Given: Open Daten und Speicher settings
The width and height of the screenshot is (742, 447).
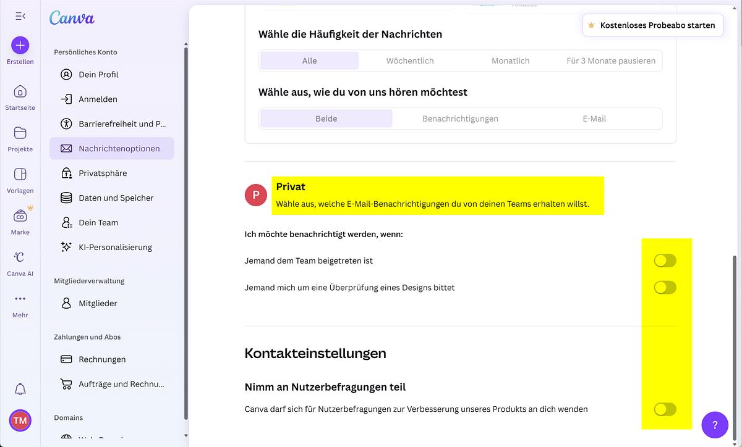Looking at the screenshot, I should (x=116, y=198).
